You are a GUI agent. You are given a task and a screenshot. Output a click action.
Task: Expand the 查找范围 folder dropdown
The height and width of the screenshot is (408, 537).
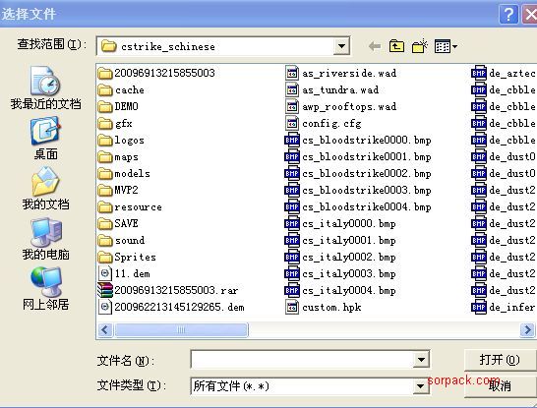pyautogui.click(x=341, y=46)
